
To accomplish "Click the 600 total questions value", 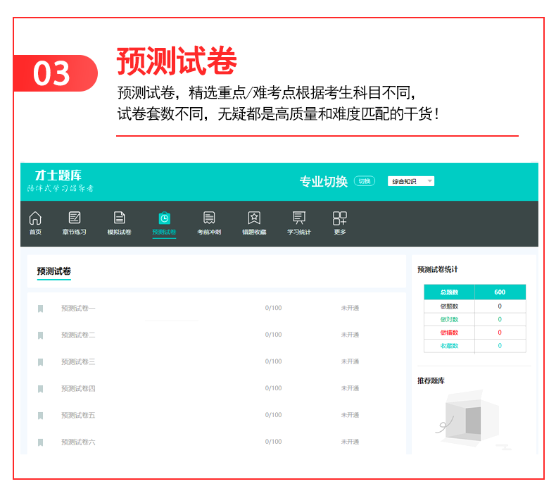I will coord(500,292).
